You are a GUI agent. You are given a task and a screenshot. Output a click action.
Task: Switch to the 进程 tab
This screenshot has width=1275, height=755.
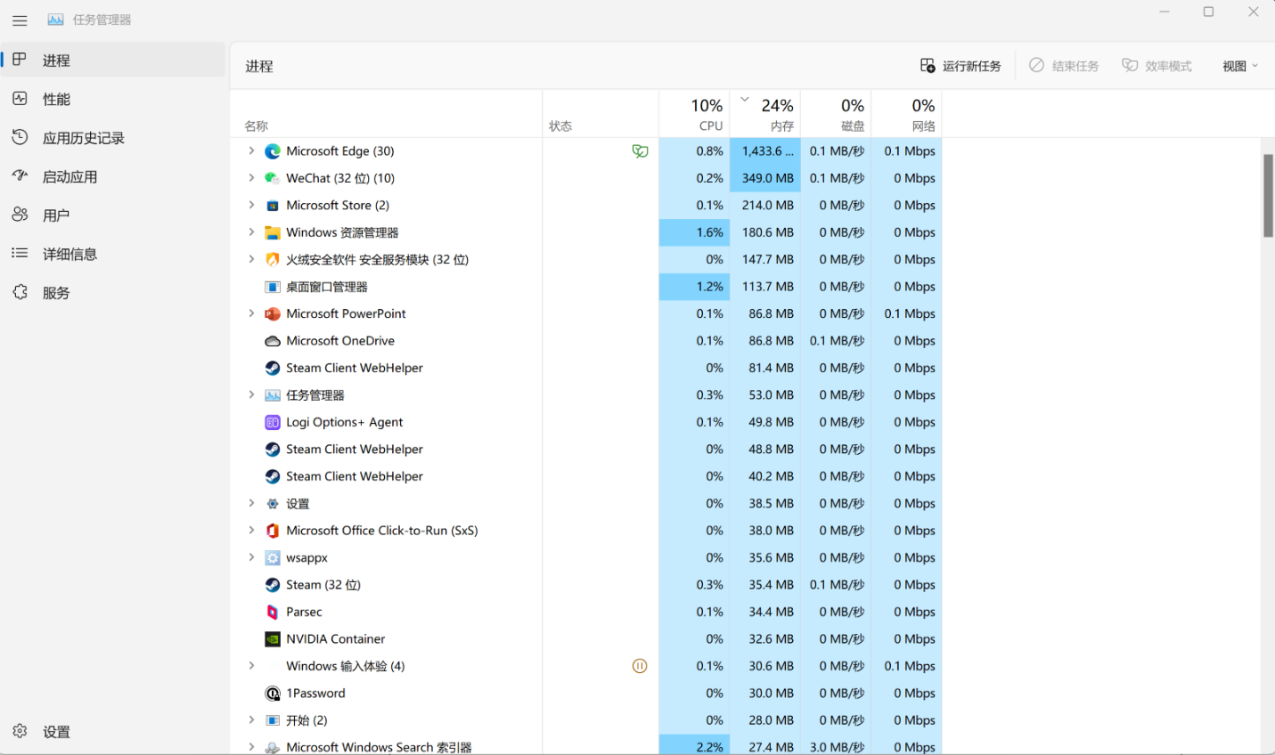114,61
